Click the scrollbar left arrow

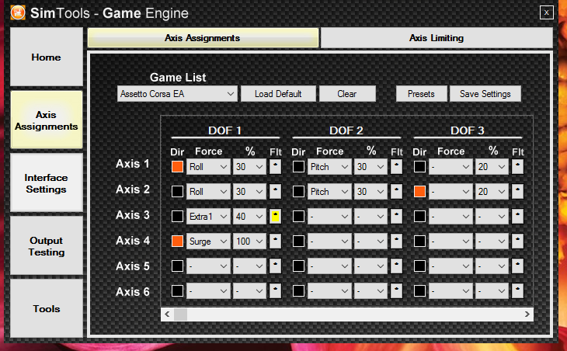(167, 315)
